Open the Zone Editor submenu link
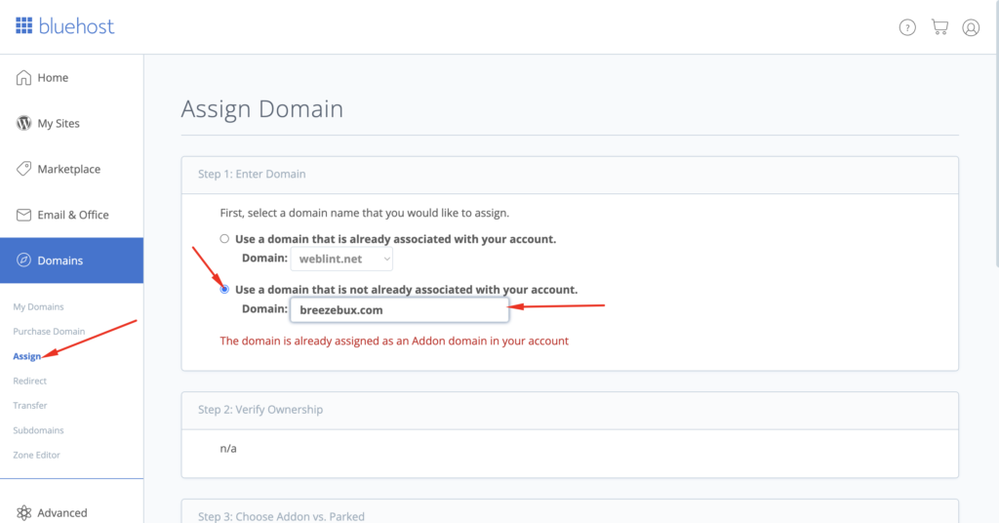999x523 pixels. coord(36,455)
